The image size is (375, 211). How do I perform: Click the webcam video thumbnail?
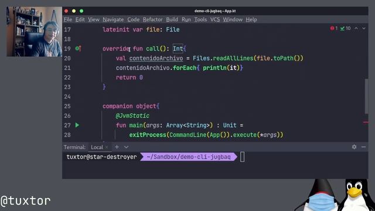(34, 31)
